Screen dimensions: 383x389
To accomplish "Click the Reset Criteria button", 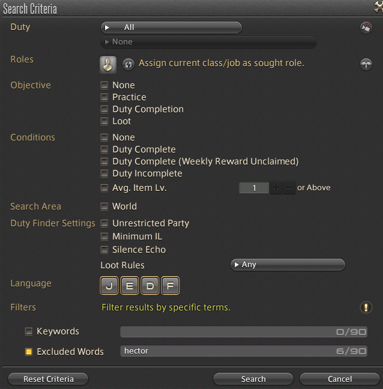I will click(48, 379).
